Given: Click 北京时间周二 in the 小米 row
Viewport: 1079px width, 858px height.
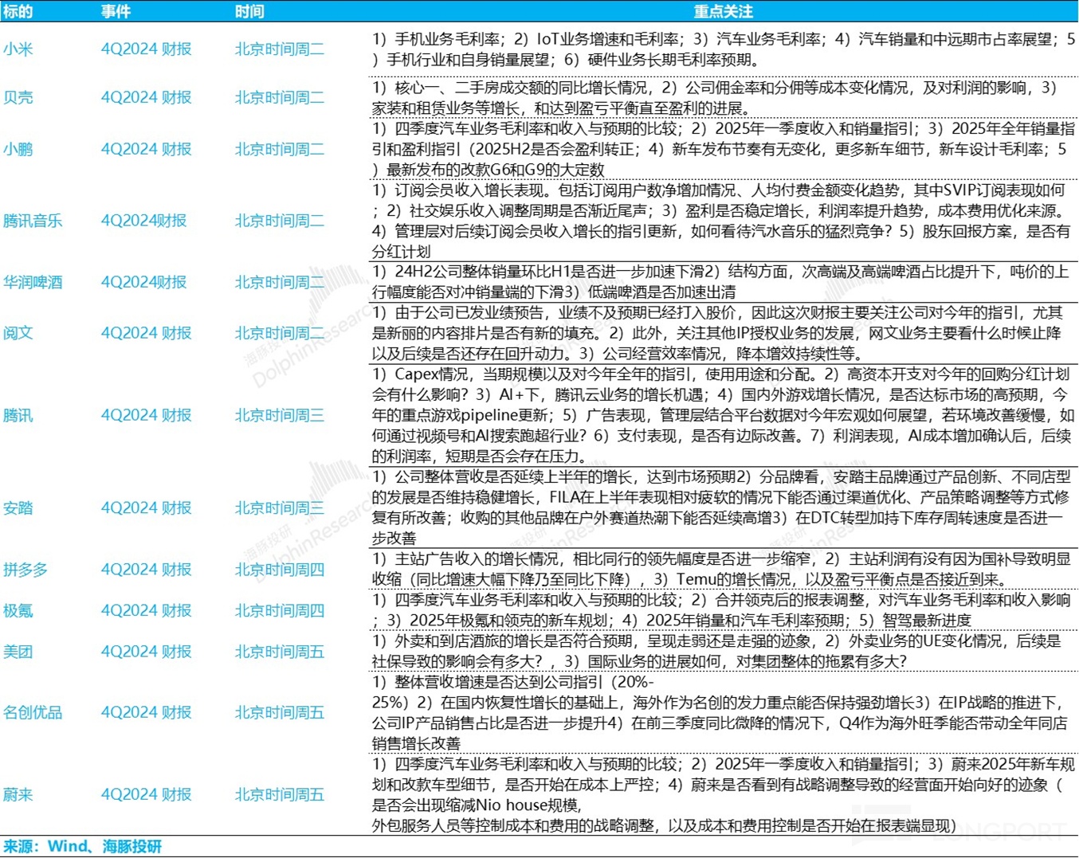Looking at the screenshot, I should pyautogui.click(x=280, y=49).
